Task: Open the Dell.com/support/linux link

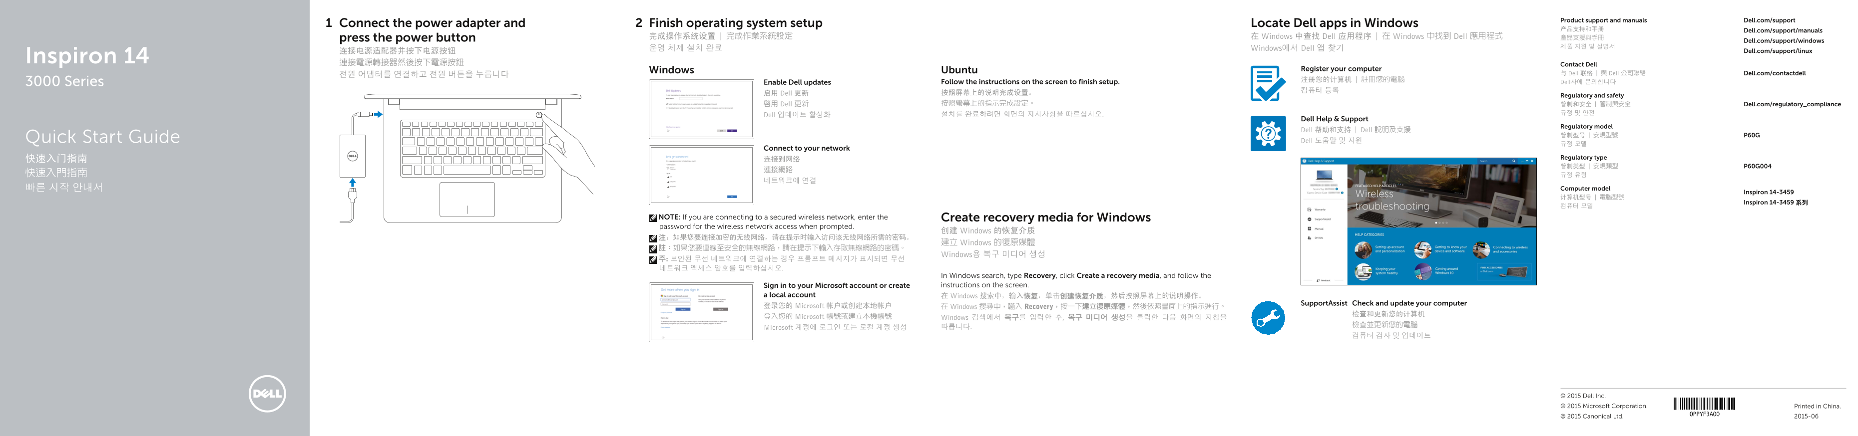Action: coord(1777,50)
